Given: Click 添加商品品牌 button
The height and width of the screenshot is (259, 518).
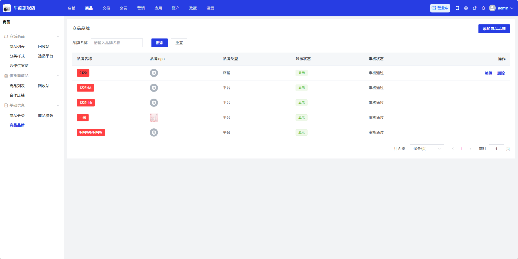Looking at the screenshot, I should 494,29.
